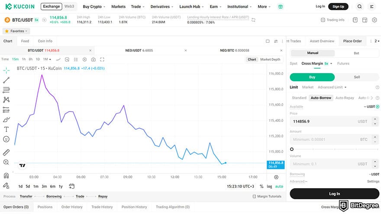Select the 15m time interval
This screenshot has width=381, height=214.
pos(15,59)
